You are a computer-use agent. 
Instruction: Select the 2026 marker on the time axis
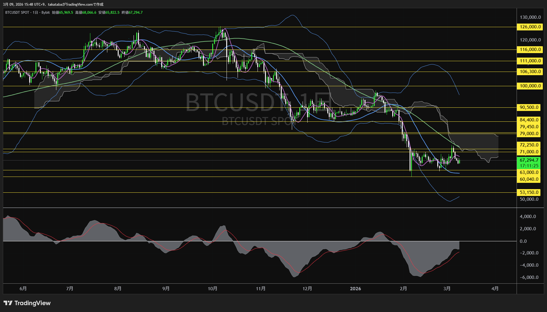pyautogui.click(x=356, y=288)
